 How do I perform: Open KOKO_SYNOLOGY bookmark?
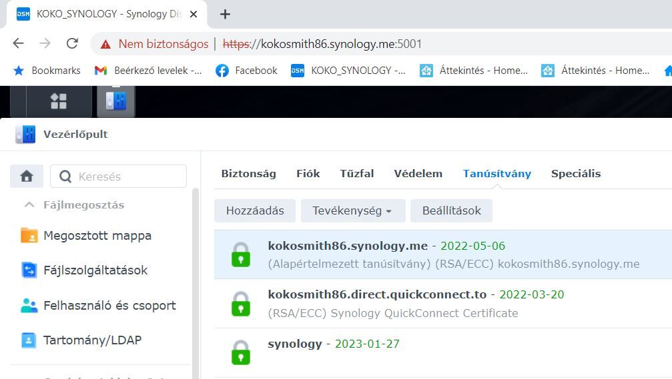coord(348,71)
